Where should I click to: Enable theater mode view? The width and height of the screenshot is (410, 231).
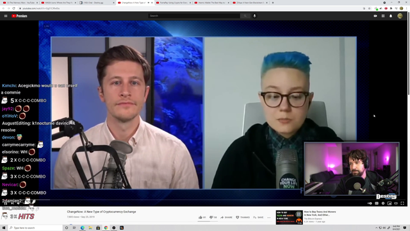pos(396,203)
